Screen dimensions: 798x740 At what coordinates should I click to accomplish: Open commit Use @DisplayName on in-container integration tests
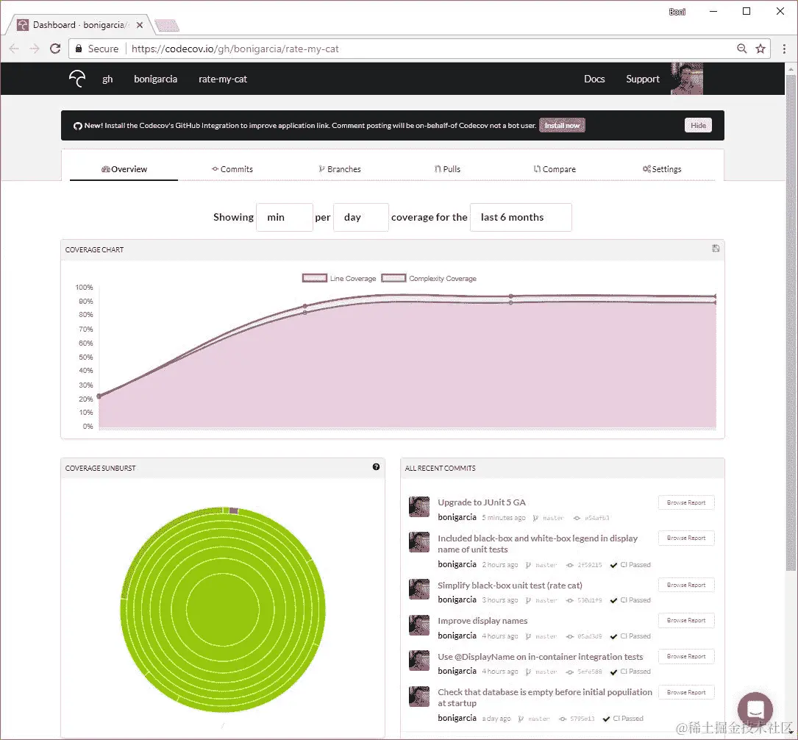click(540, 657)
